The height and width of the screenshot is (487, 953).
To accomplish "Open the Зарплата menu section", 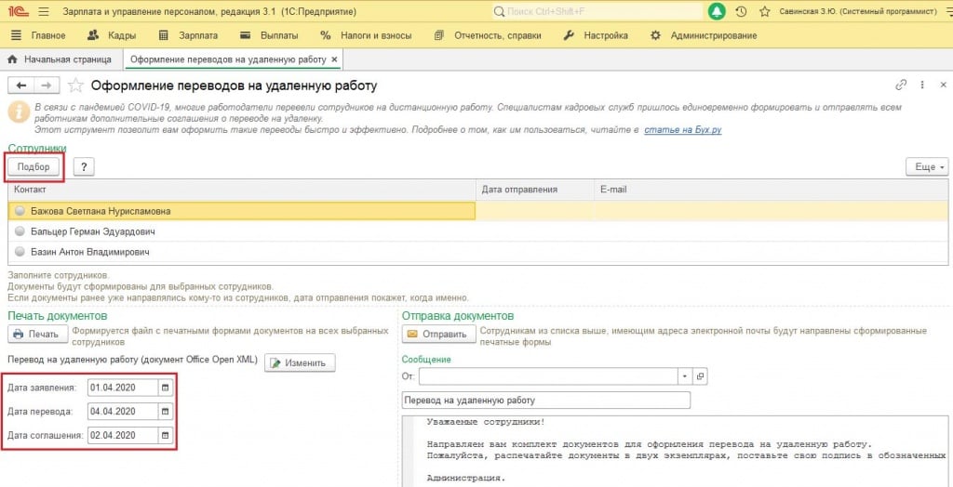I will pos(189,35).
